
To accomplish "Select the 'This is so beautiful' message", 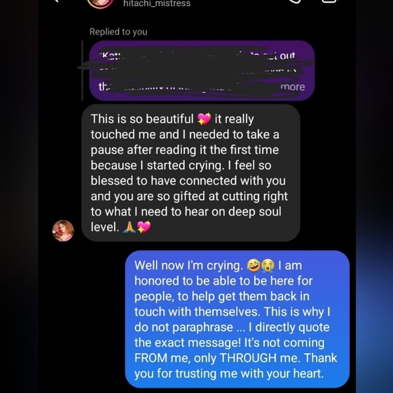I will pyautogui.click(x=190, y=173).
